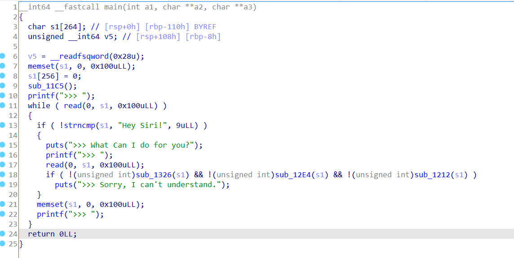Set breakpoint on line 9 sub_11C5 call

3,85
